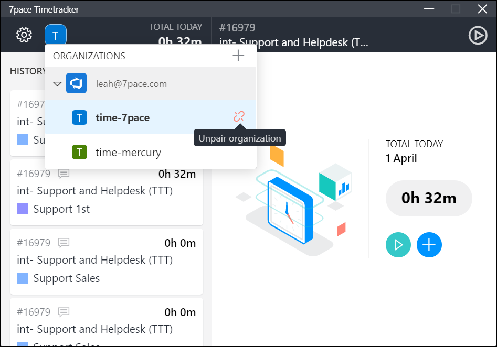
Task: Select the time-7pace organization
Action: click(151, 117)
